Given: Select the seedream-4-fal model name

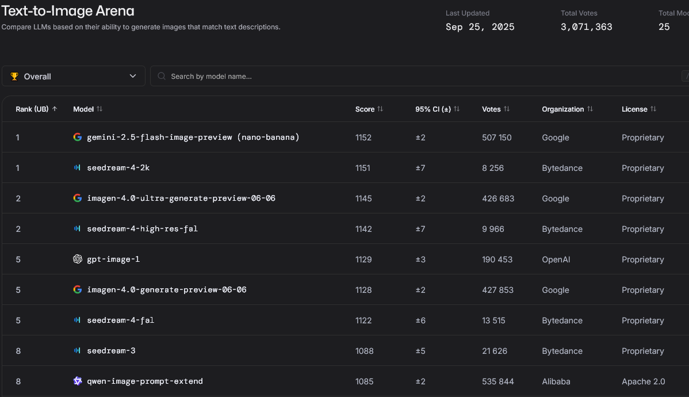Looking at the screenshot, I should [120, 320].
